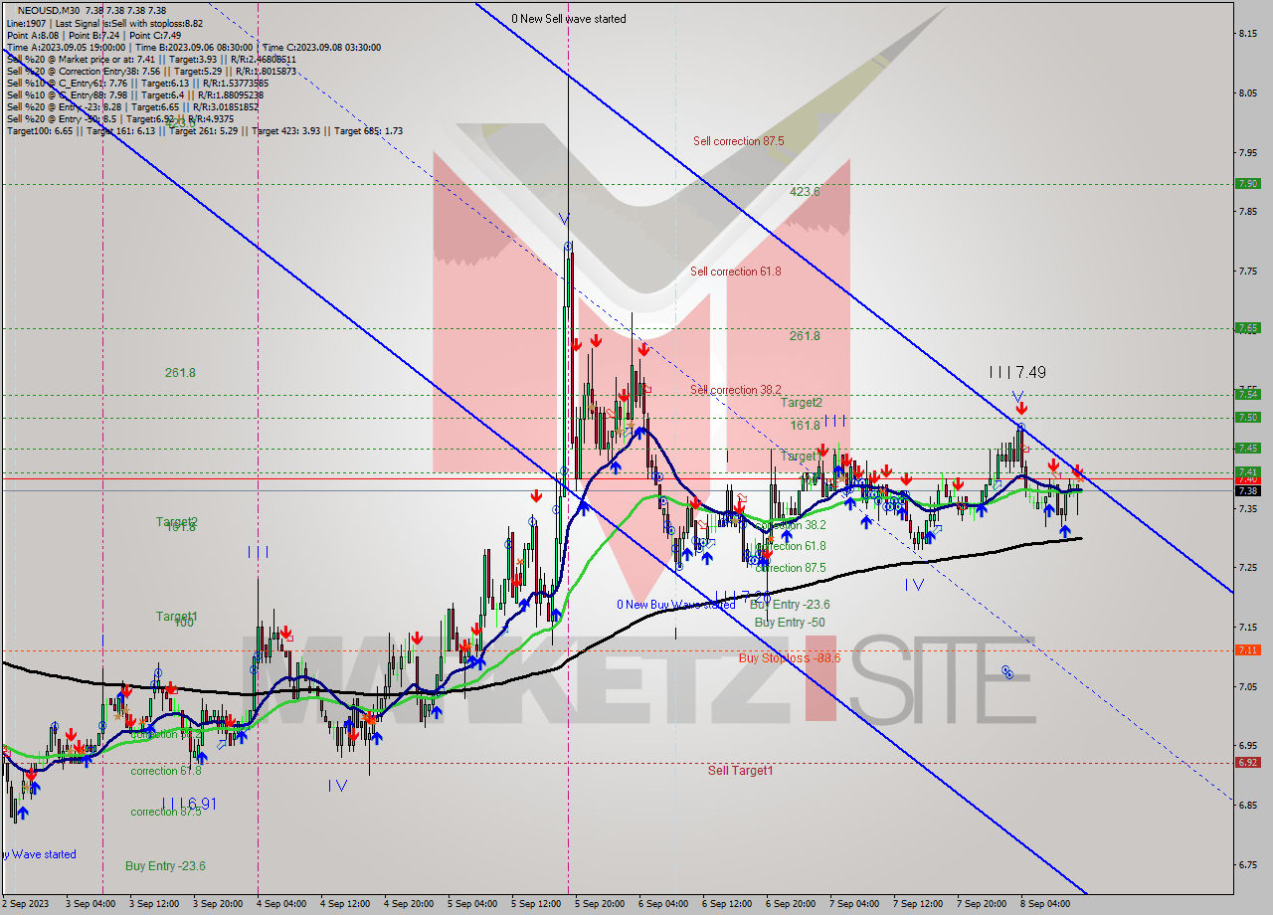Image resolution: width=1273 pixels, height=915 pixels.
Task: Click the 6.85 price axis label
Action: coord(1248,806)
